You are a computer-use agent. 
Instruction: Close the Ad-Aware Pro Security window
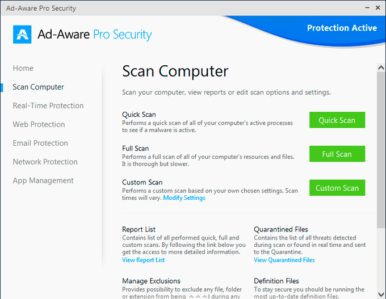tap(376, 9)
